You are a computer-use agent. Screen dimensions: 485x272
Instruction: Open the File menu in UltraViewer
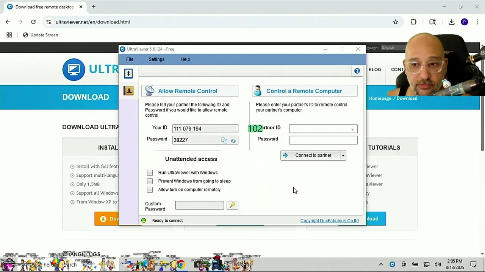(130, 59)
